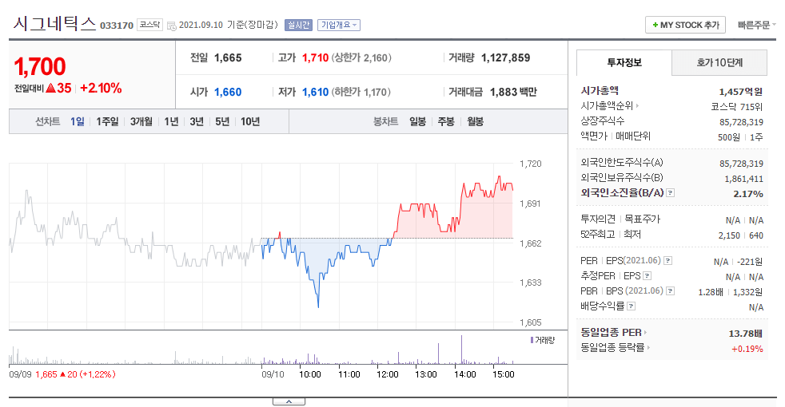The height and width of the screenshot is (407, 785).
Task: Click the 외국인보유주식수 value 1,861,411
Action: tap(744, 179)
